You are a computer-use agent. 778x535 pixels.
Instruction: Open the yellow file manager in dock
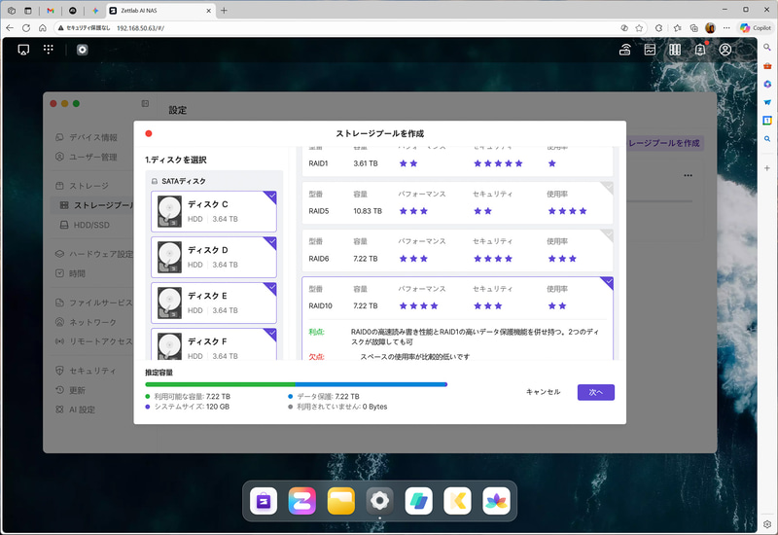[341, 501]
